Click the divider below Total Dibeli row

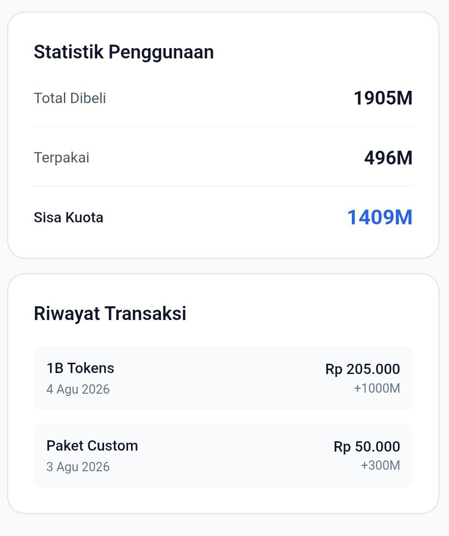click(223, 127)
